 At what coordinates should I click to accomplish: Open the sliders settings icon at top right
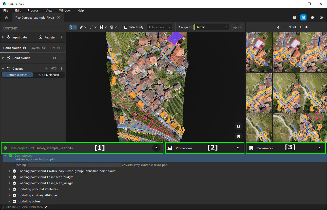294,17
